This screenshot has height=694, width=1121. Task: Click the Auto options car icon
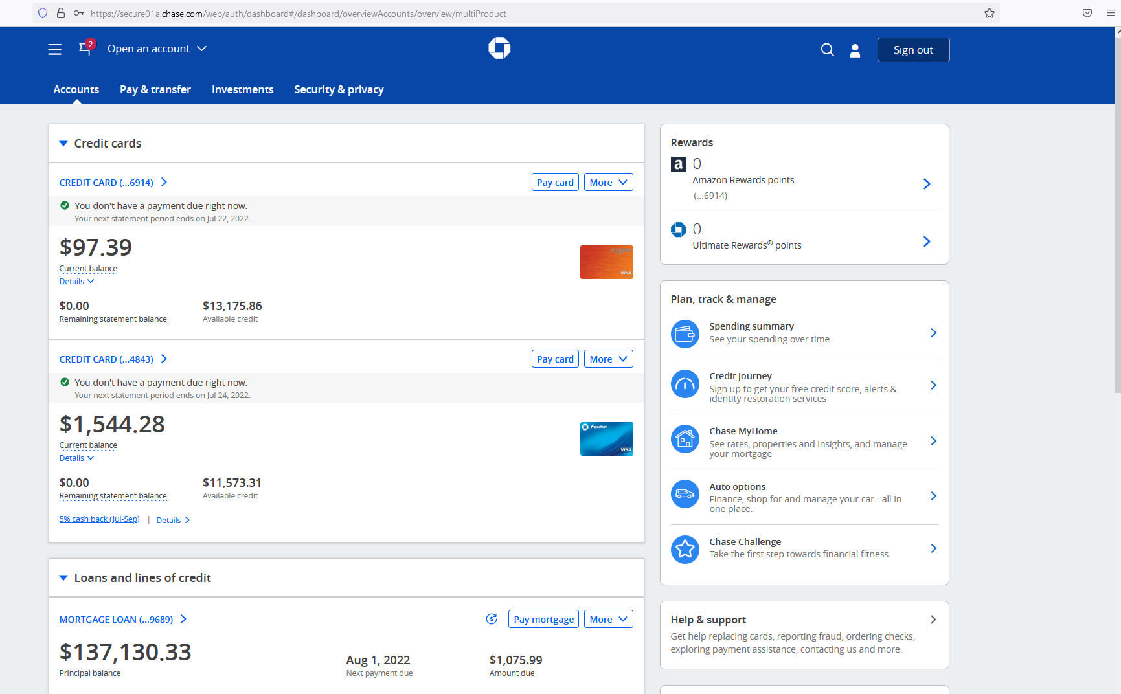[685, 494]
